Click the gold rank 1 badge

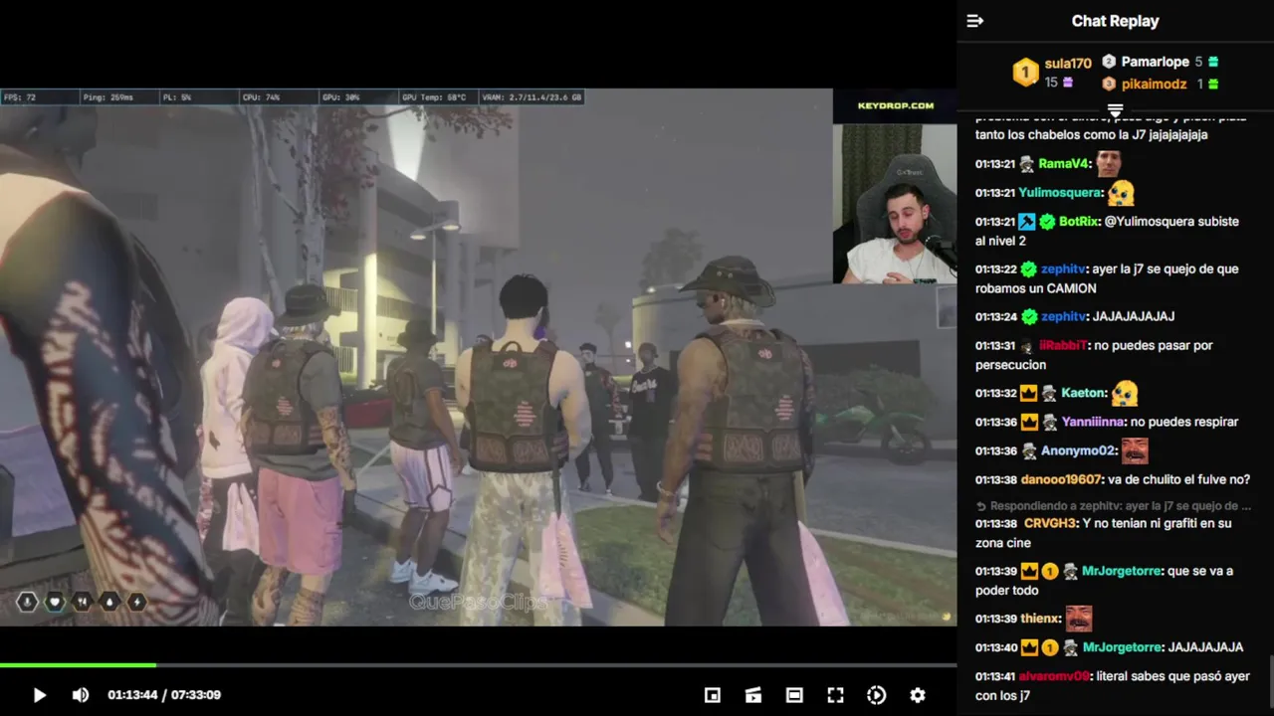point(1025,73)
